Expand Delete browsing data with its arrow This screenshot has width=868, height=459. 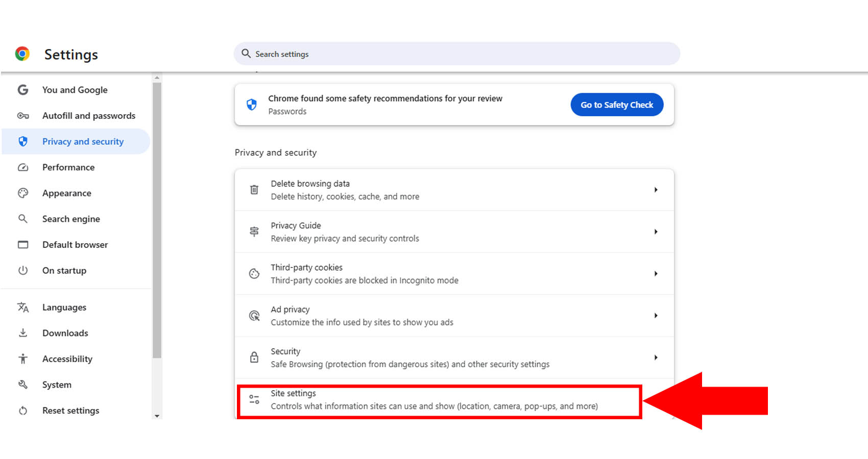pyautogui.click(x=656, y=190)
